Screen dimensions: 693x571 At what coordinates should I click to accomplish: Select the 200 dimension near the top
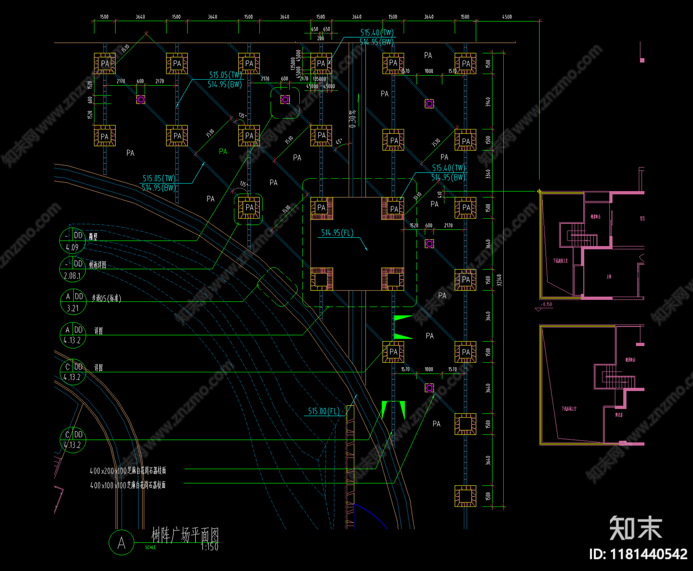pyautogui.click(x=321, y=39)
